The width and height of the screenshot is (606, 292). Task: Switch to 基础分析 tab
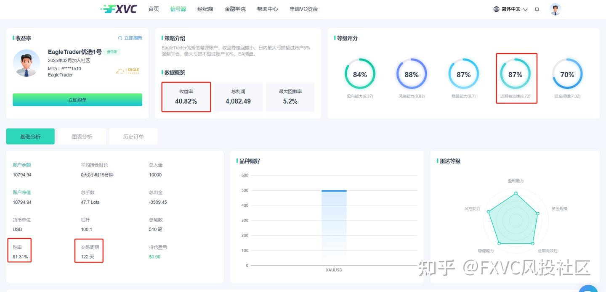point(30,137)
